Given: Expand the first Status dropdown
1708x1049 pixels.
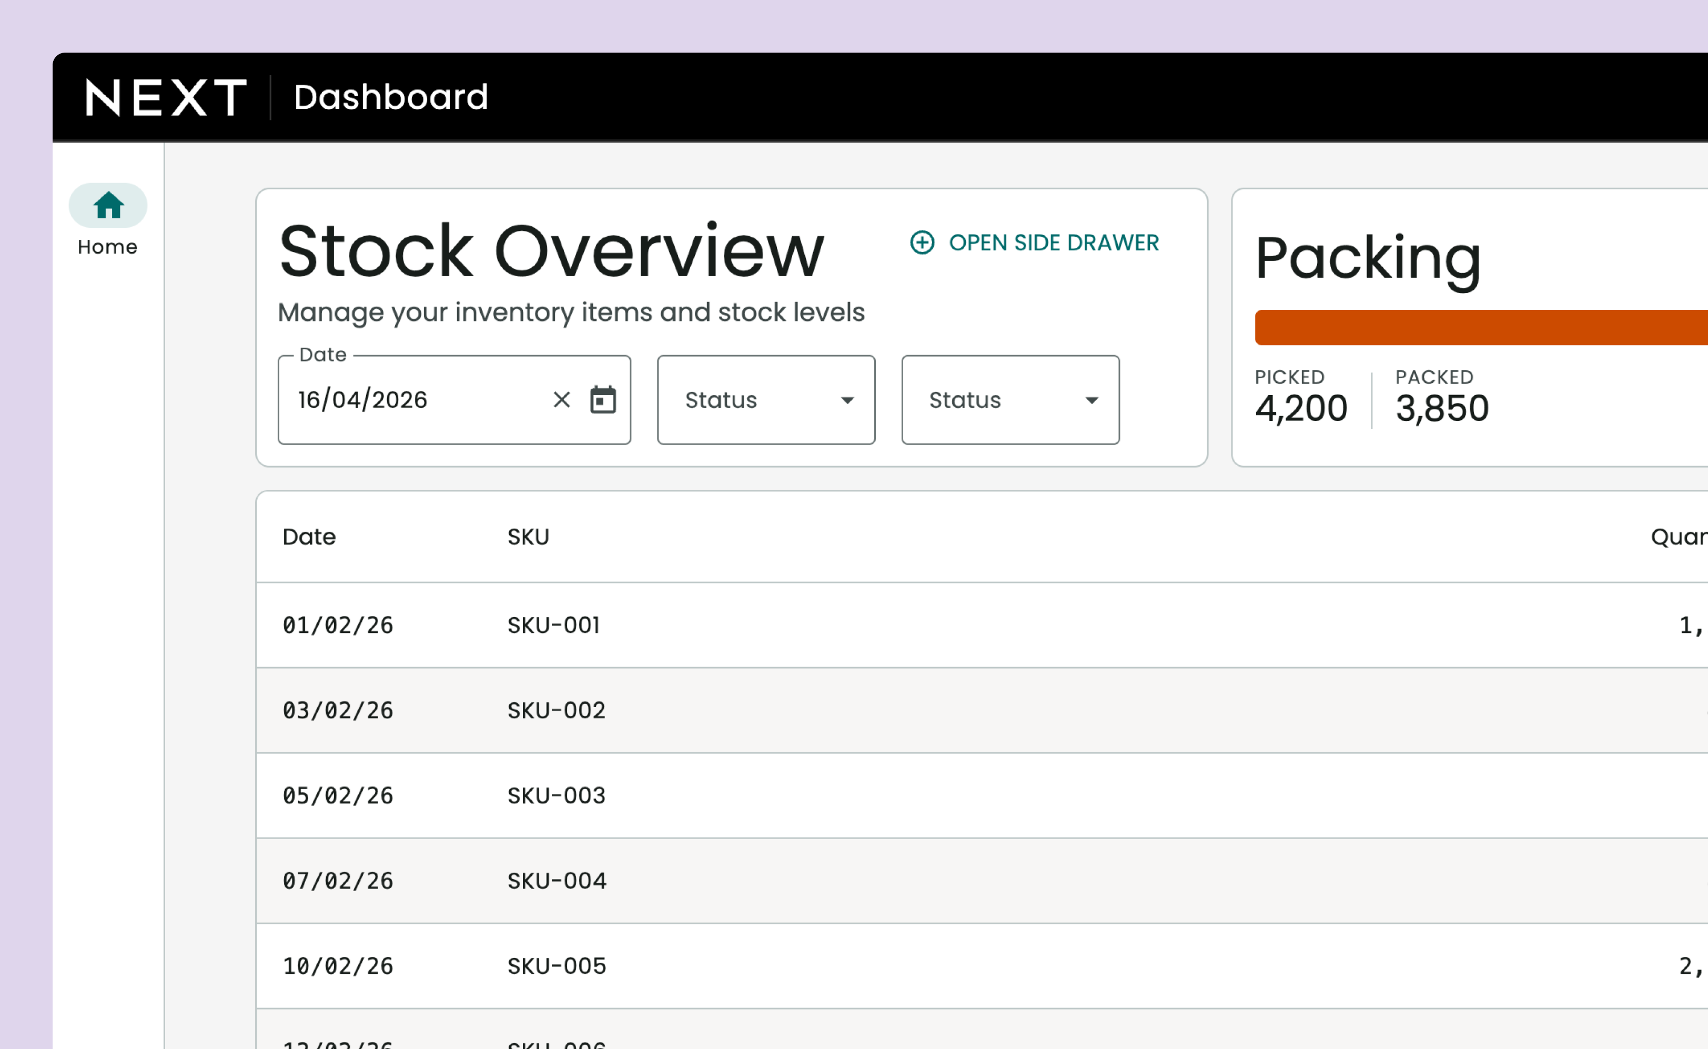Looking at the screenshot, I should click(x=765, y=400).
